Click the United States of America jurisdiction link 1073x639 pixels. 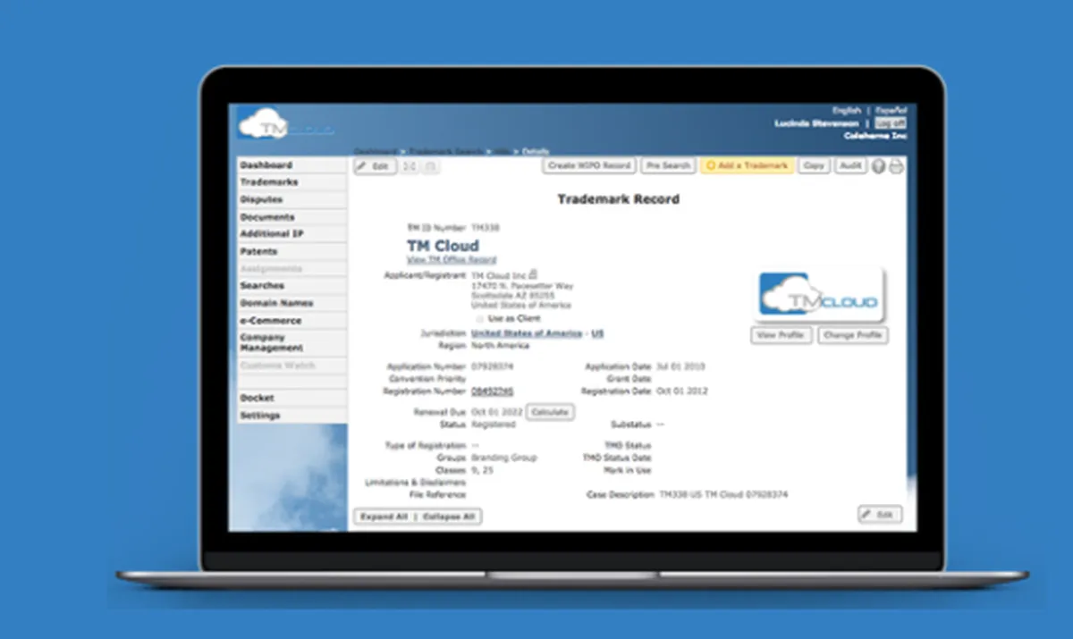[527, 333]
